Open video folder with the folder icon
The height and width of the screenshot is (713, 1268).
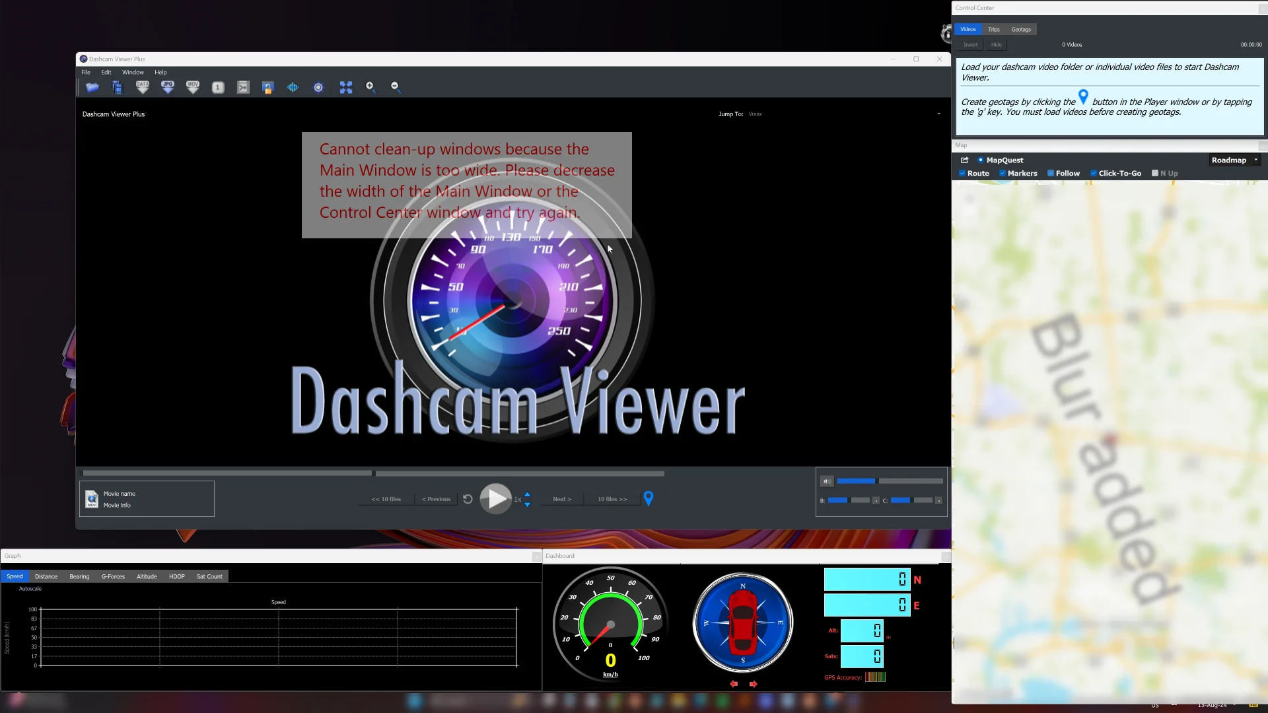click(92, 87)
